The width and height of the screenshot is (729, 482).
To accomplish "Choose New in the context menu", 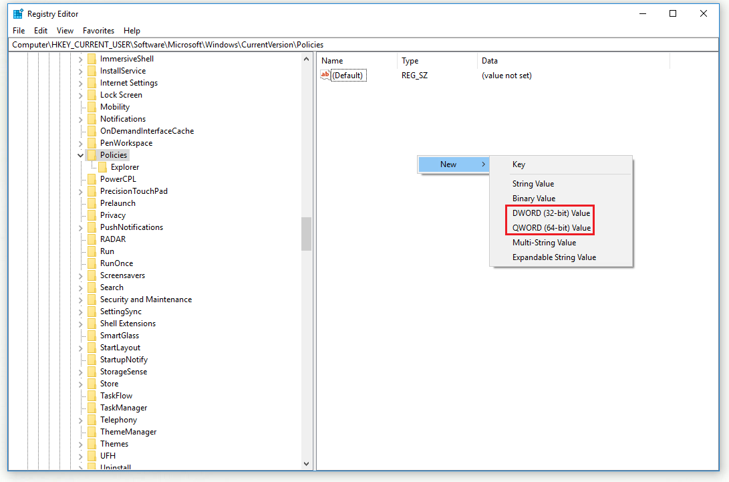I will [454, 164].
